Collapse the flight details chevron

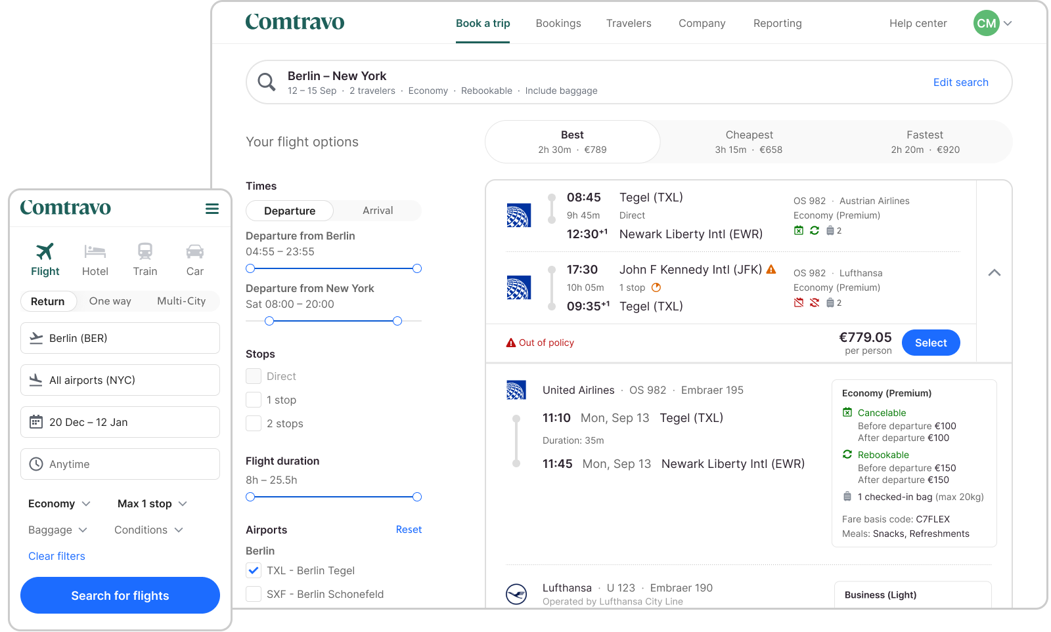[995, 272]
